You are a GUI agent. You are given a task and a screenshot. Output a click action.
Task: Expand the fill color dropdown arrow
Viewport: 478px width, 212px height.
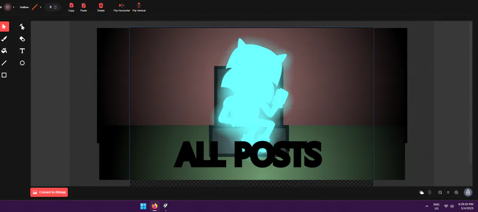(x=13, y=7)
